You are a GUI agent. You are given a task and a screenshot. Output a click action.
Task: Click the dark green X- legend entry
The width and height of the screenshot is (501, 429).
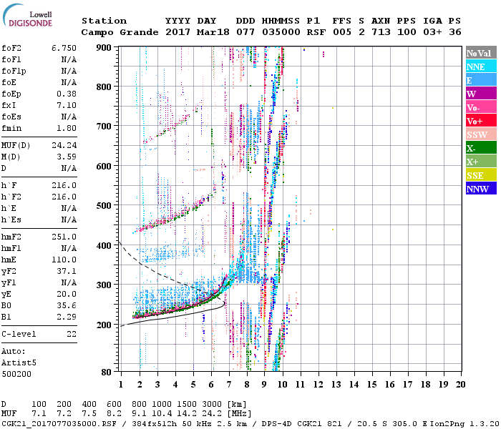(x=480, y=148)
